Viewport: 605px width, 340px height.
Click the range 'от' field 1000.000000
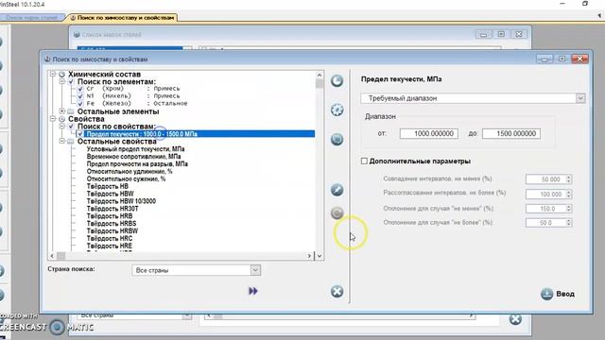pyautogui.click(x=429, y=133)
